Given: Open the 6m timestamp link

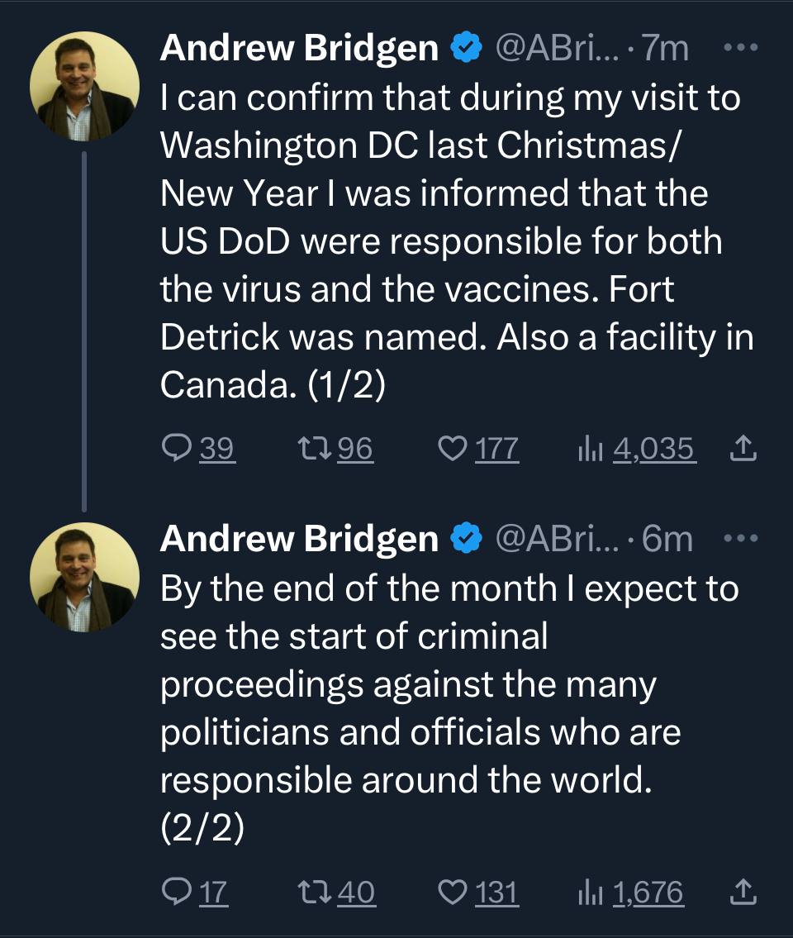Looking at the screenshot, I should click(667, 540).
